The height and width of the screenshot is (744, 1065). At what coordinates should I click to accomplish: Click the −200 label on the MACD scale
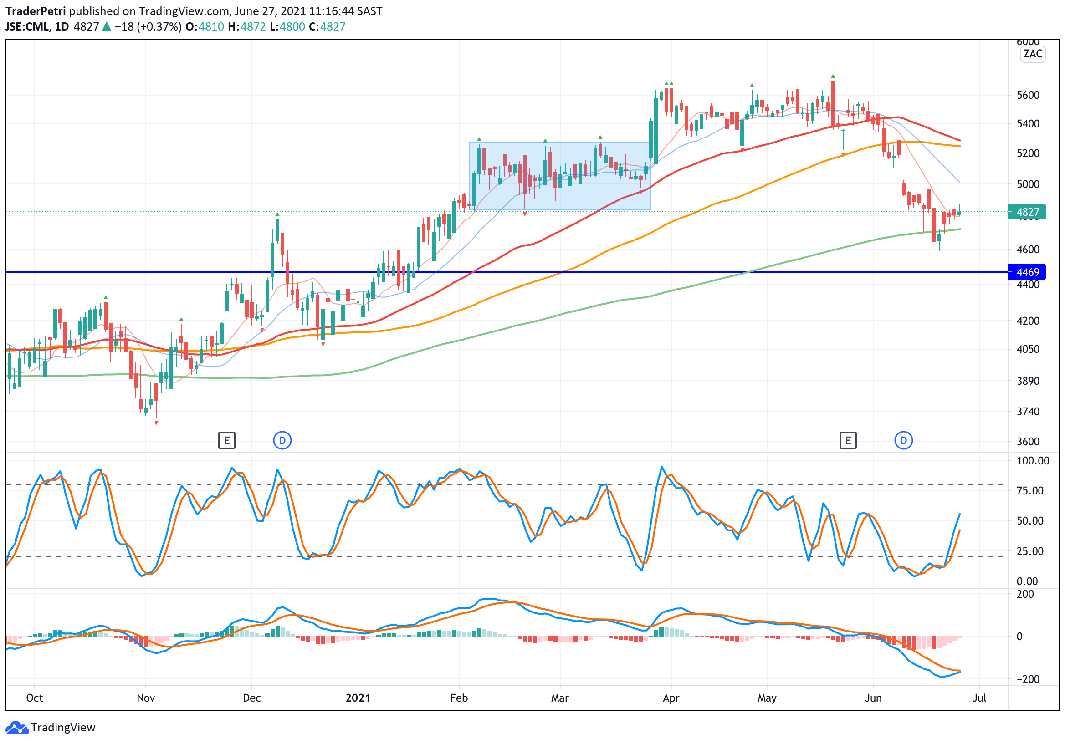point(1028,679)
